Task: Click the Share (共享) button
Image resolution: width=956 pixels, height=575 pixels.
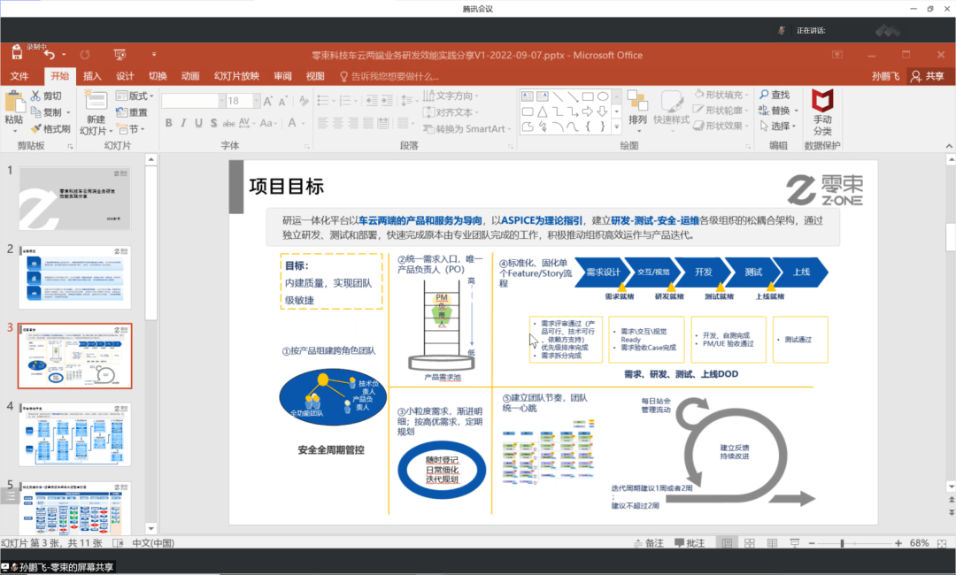Action: coord(928,76)
